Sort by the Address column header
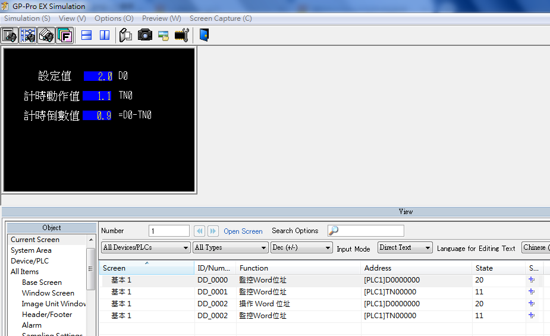 point(378,268)
